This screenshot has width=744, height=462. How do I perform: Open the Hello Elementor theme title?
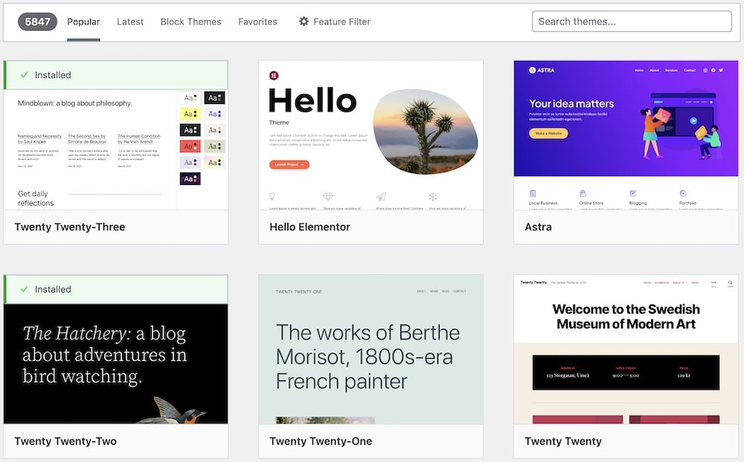tap(310, 227)
